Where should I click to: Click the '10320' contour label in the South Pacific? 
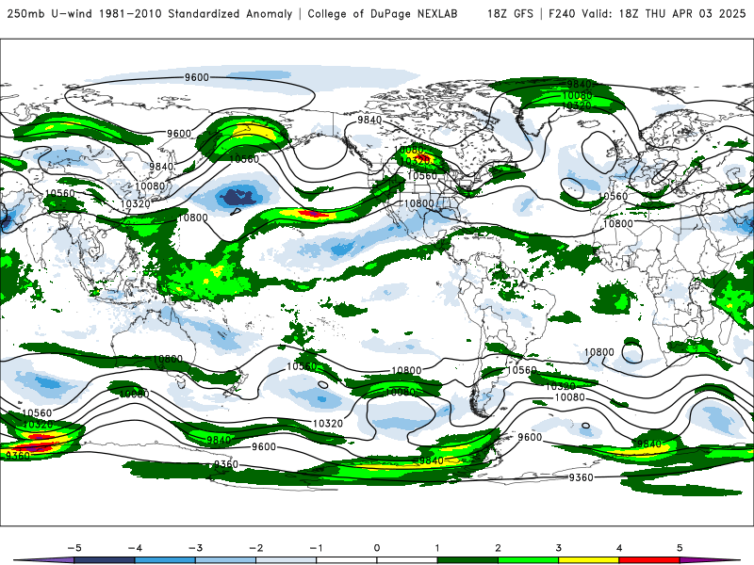(x=328, y=423)
